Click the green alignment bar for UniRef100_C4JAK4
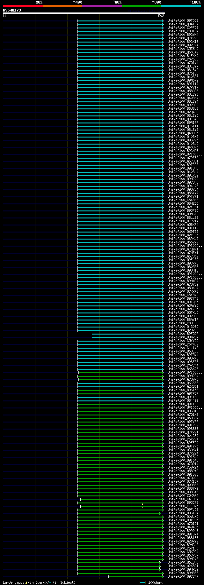The image size is (204, 585). [x=121, y=499]
